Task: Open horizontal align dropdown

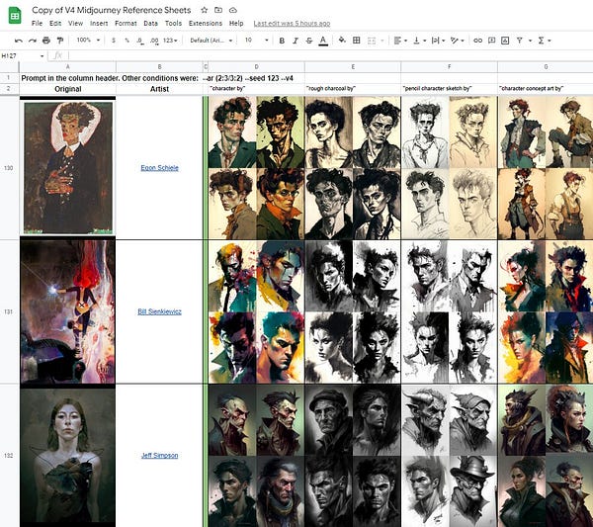Action: (x=400, y=41)
